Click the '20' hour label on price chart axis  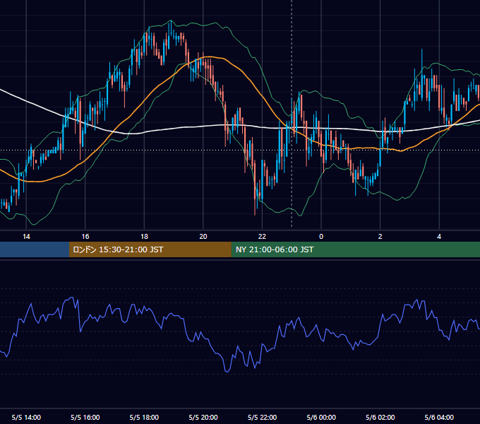(x=203, y=237)
